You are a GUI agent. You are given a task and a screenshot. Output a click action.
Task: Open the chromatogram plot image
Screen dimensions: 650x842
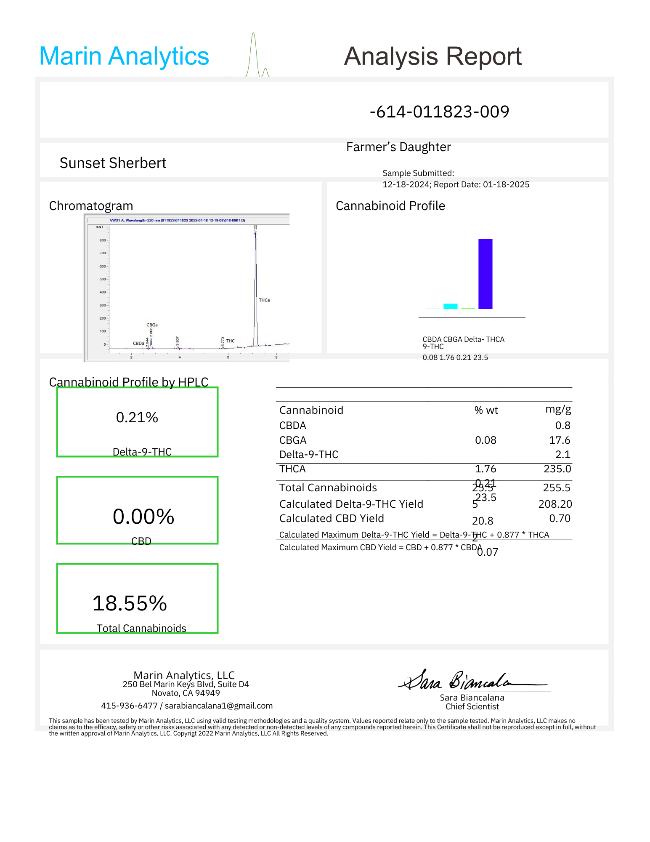coord(187,288)
